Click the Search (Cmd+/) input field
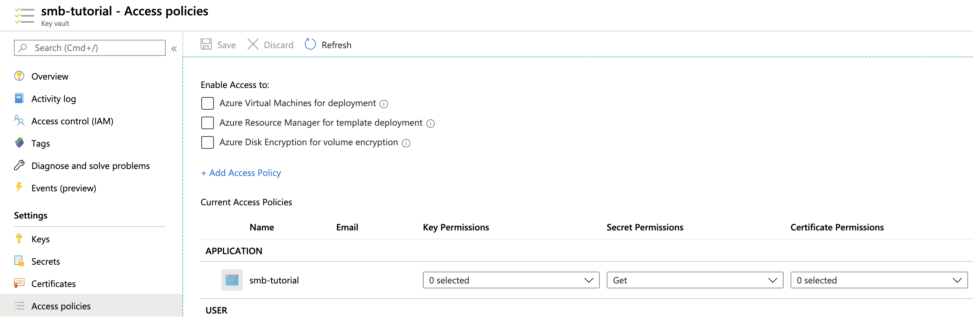Viewport: 973px width, 317px height. (90, 48)
